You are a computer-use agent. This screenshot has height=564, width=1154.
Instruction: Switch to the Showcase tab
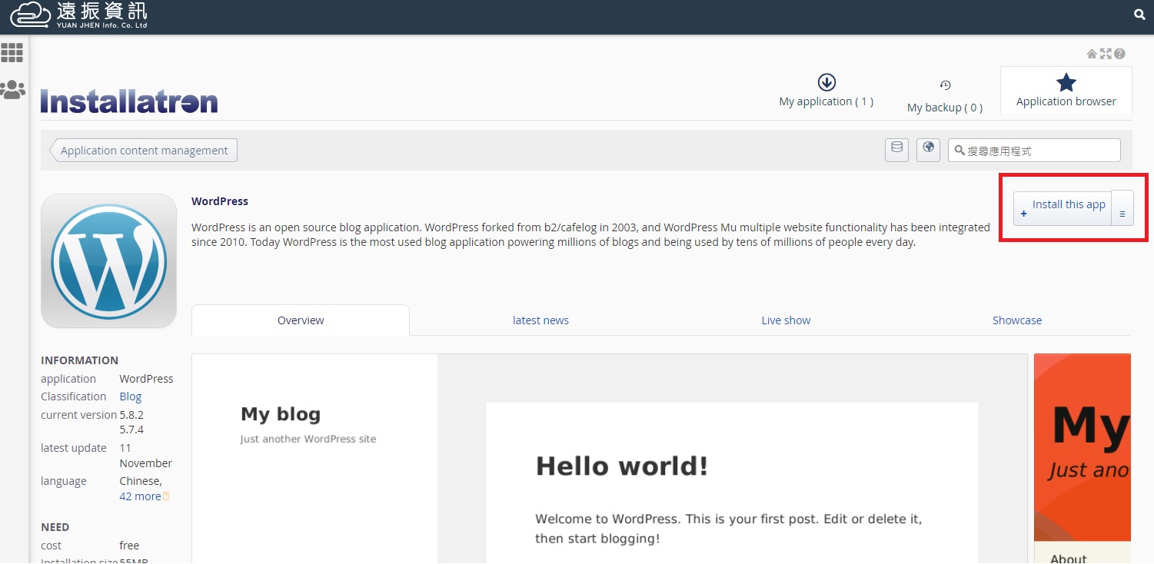pyautogui.click(x=1017, y=320)
